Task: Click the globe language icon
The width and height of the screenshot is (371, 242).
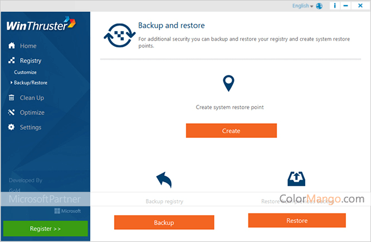Action: point(319,6)
